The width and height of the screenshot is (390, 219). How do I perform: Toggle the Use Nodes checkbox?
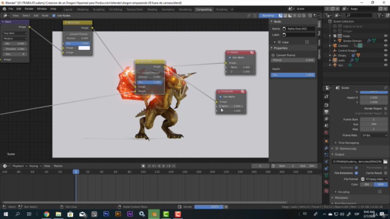[x=54, y=15]
